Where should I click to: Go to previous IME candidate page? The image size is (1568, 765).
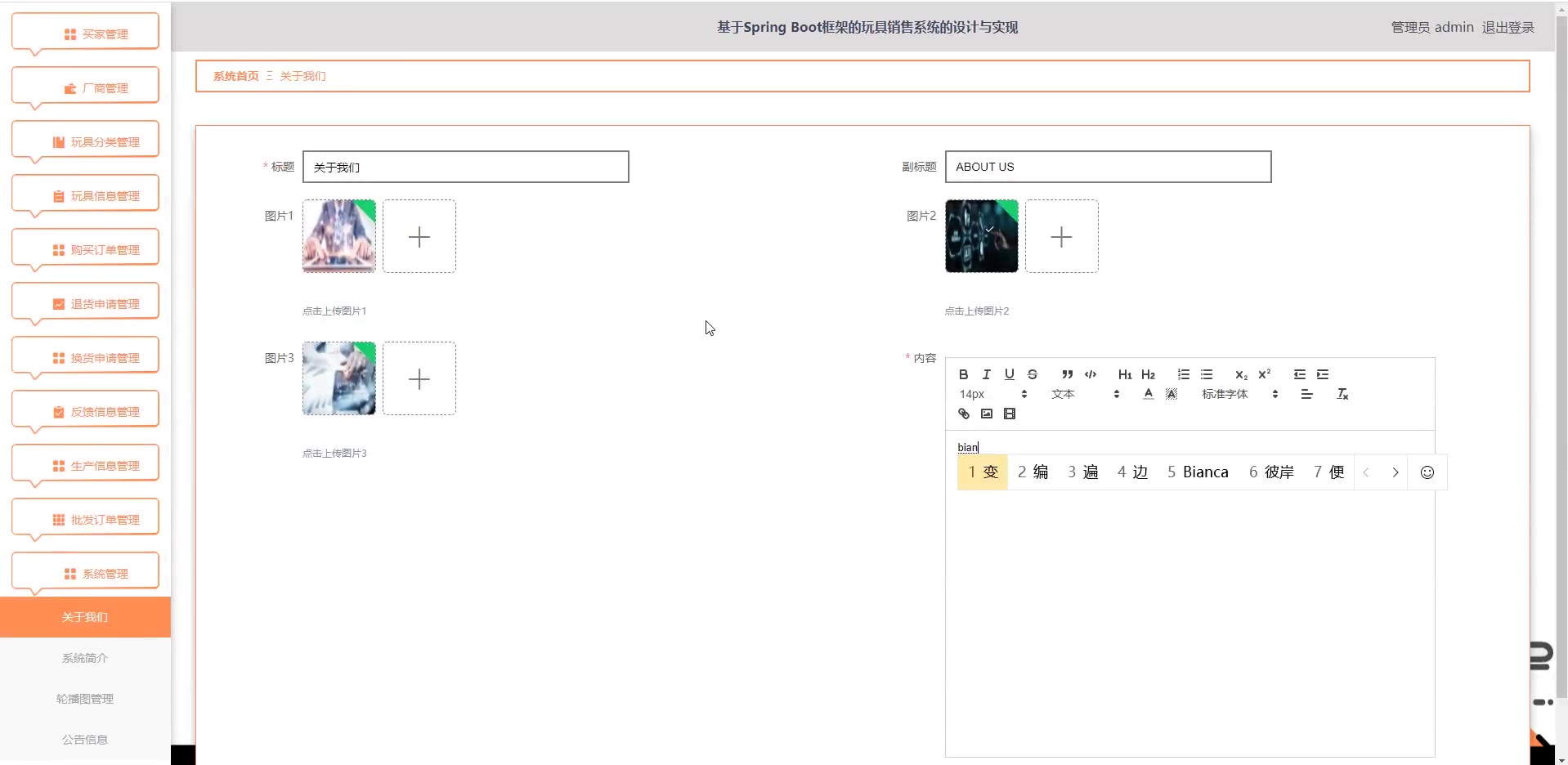pyautogui.click(x=1365, y=472)
